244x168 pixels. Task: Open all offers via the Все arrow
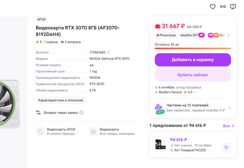pos(228,126)
